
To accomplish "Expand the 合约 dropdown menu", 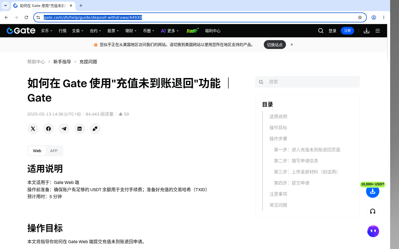I will point(96,31).
